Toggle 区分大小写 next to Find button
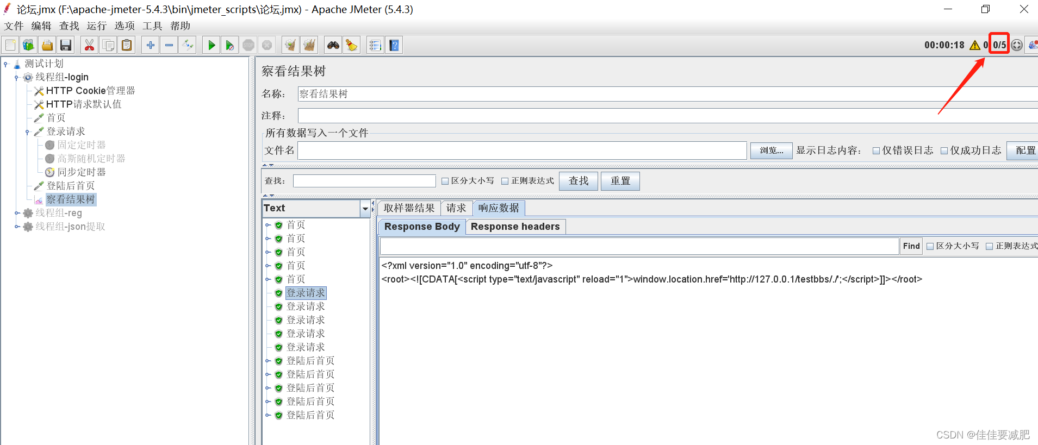The height and width of the screenshot is (445, 1038). 930,246
